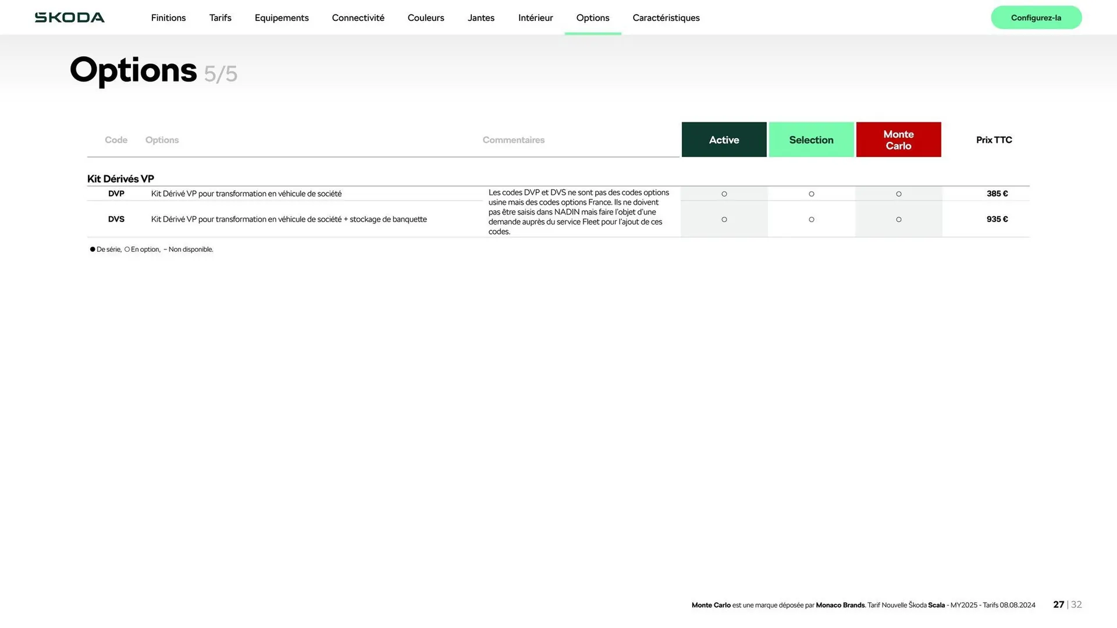The image size is (1117, 628).
Task: Select the Jantes tab
Action: click(481, 18)
